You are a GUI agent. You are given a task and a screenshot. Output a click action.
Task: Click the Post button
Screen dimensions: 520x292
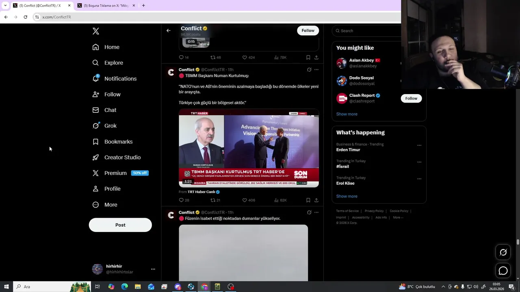[x=120, y=225]
